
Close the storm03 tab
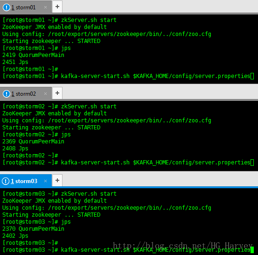click(x=45, y=181)
